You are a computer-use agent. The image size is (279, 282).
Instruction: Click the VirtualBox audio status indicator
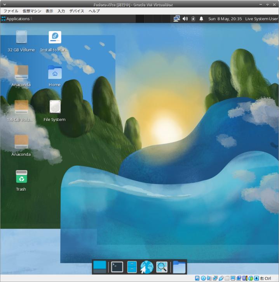coord(209,278)
